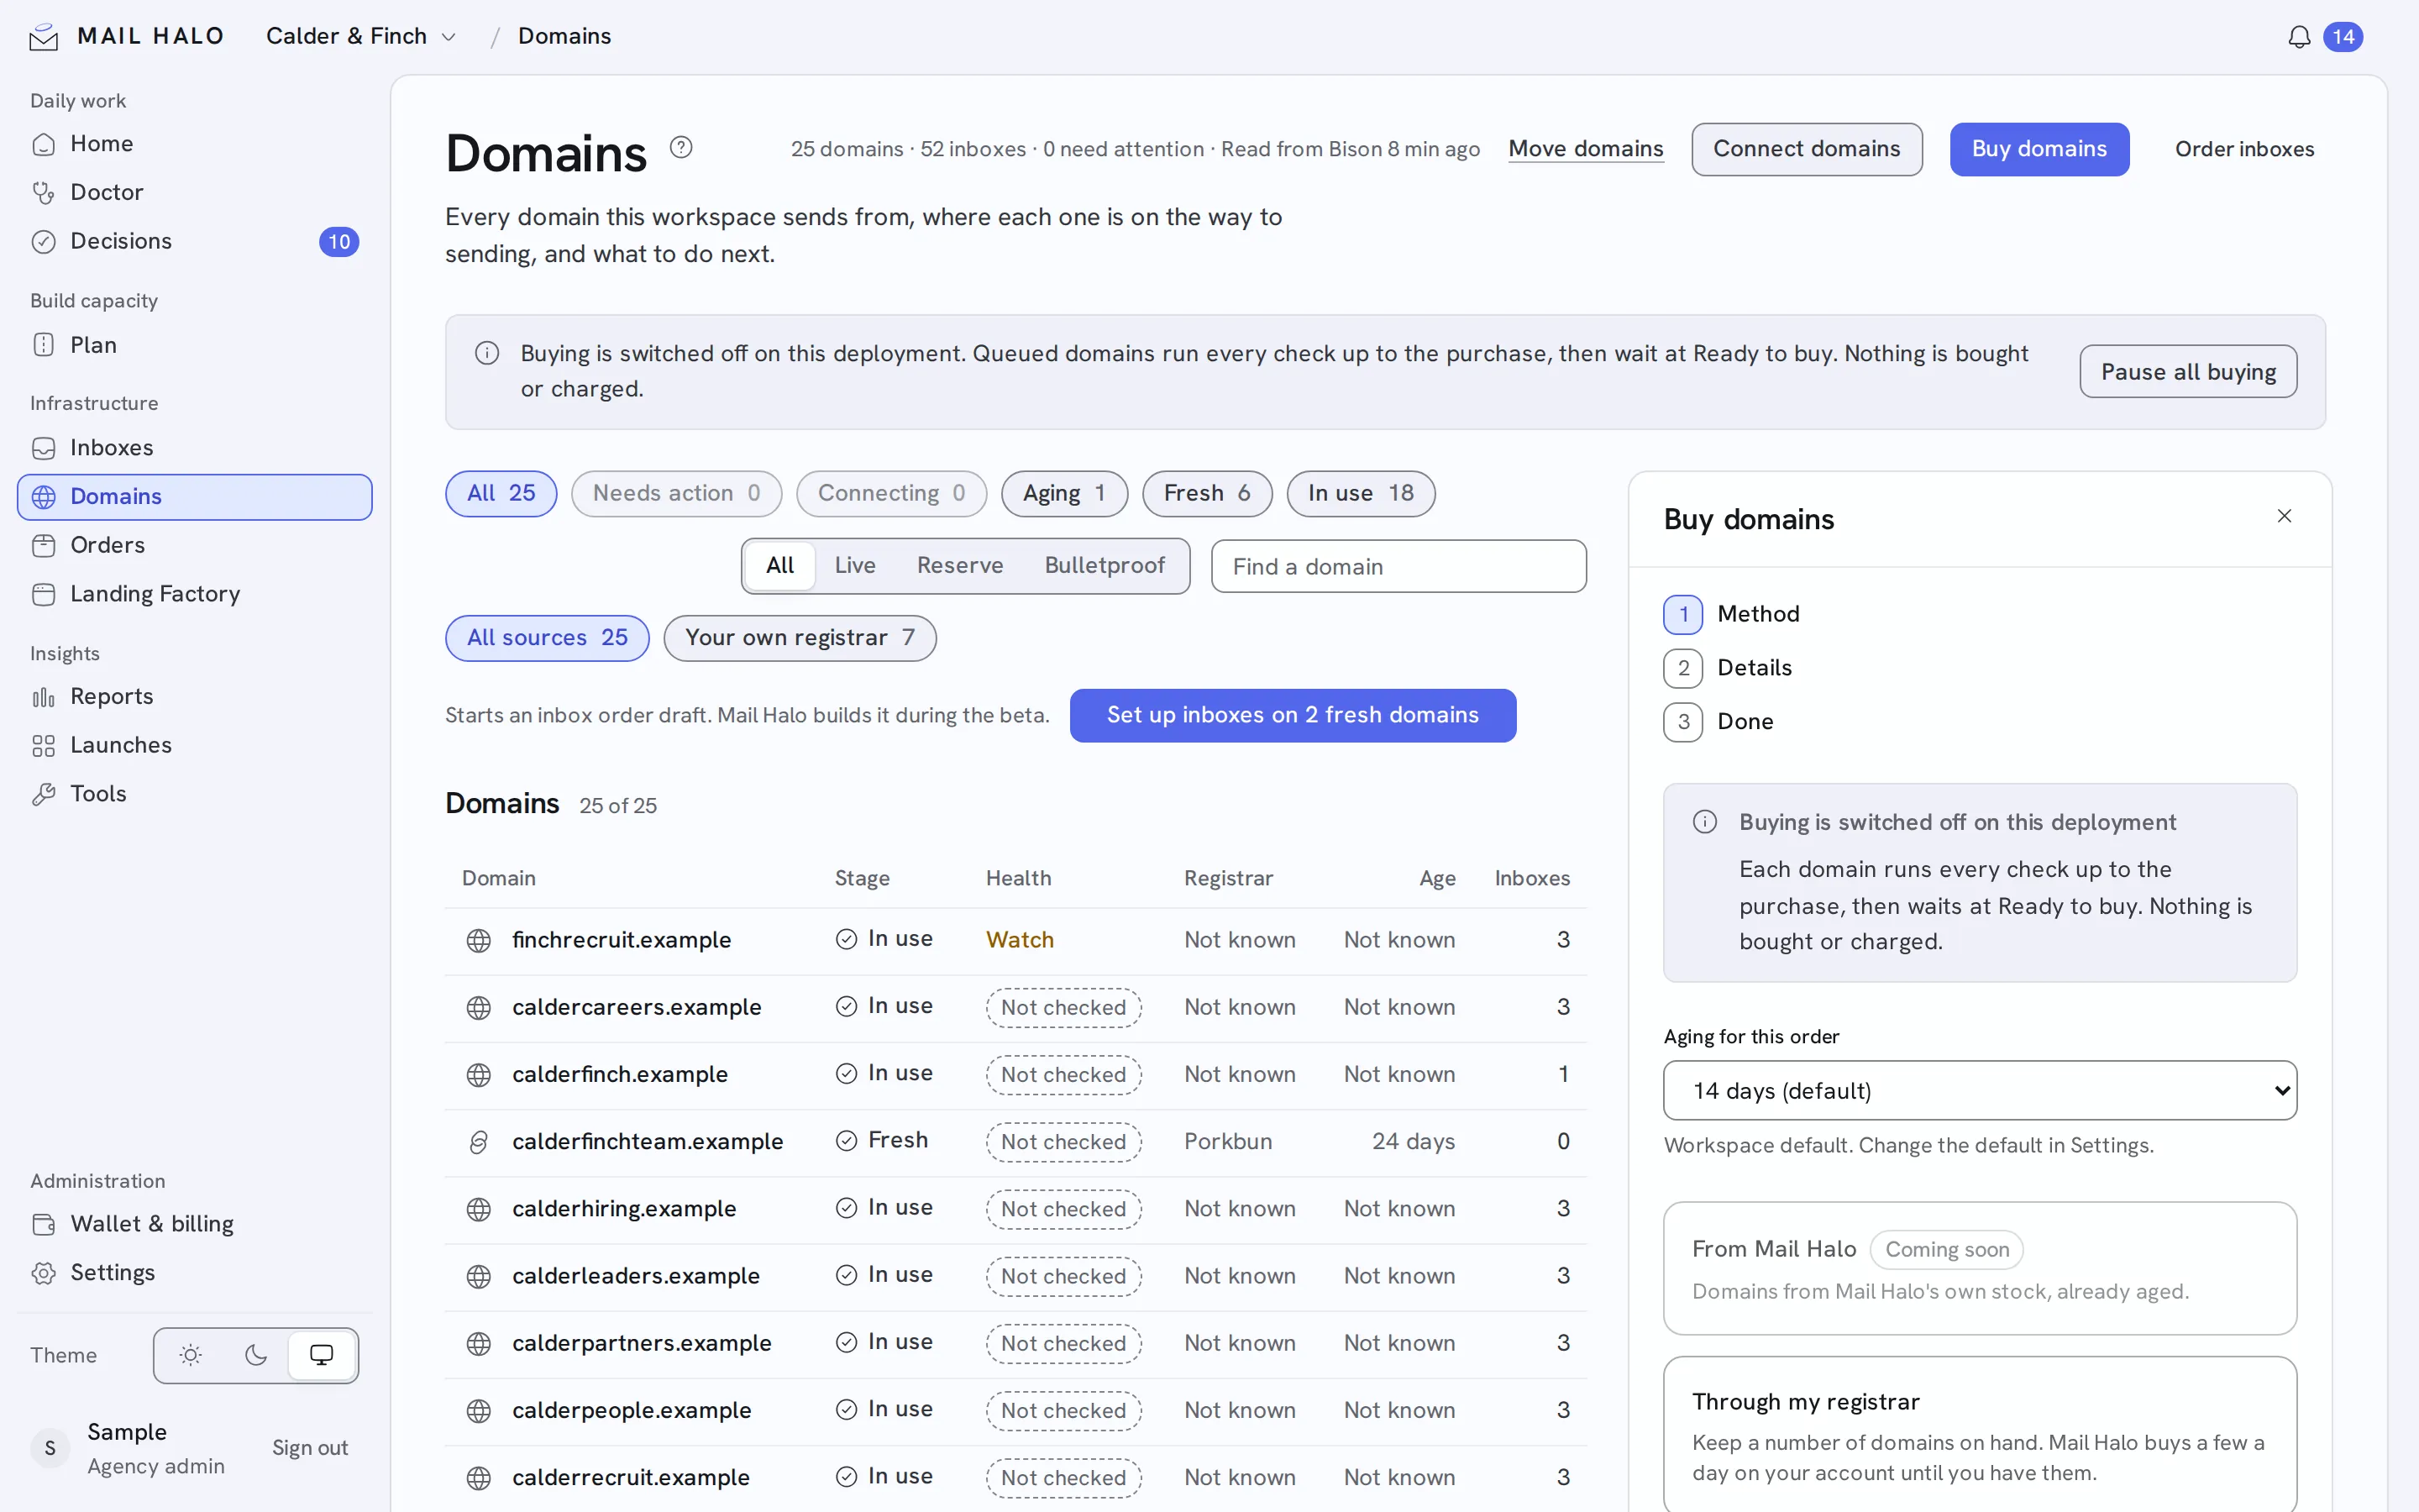Toggle the Fresh 6 stage filter
2419x1512 pixels.
1208,493
